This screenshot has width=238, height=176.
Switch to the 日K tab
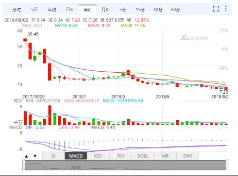click(x=69, y=10)
